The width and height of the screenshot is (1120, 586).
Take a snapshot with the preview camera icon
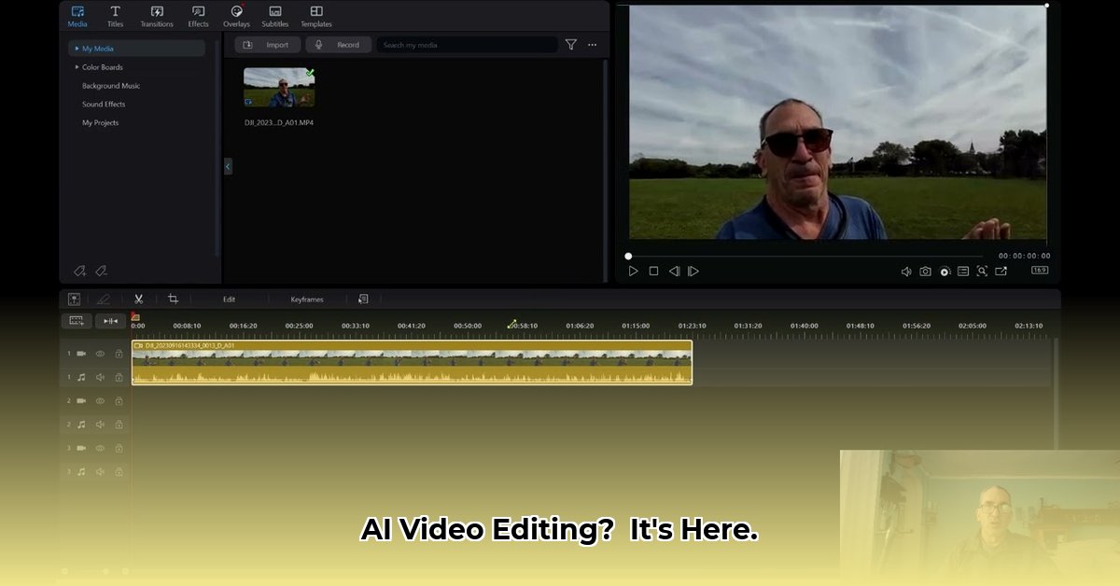tap(925, 272)
